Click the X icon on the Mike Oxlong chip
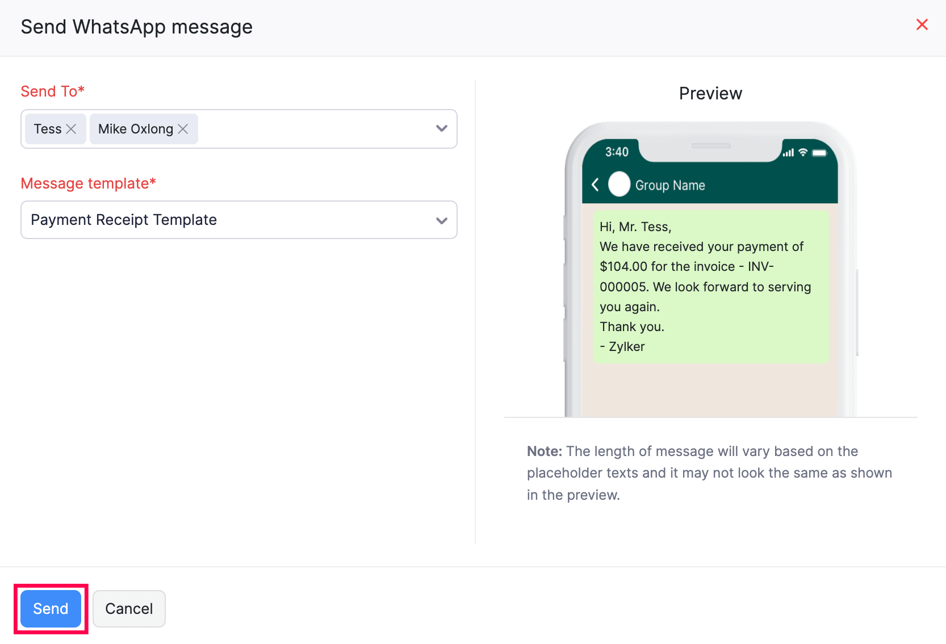 (183, 129)
